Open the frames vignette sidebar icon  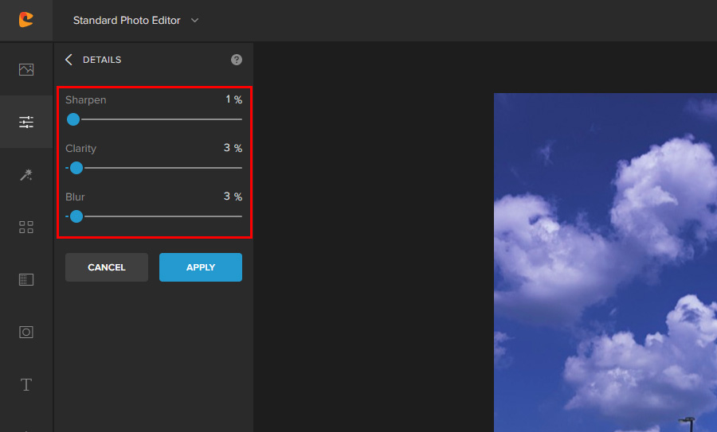click(x=26, y=332)
